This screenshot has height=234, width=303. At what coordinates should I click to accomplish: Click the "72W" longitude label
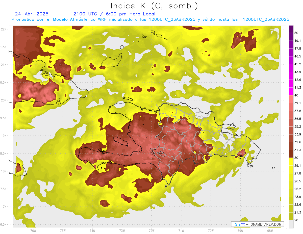coord(151,231)
